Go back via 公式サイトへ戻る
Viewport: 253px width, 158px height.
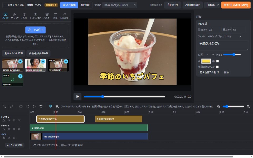click(14, 5)
